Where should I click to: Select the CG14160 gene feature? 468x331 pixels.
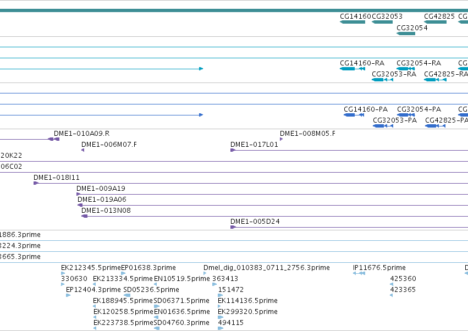pos(353,22)
